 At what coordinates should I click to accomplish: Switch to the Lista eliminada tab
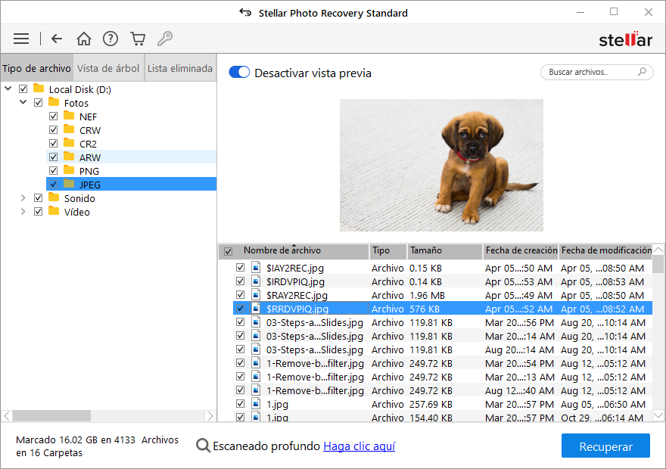point(180,68)
